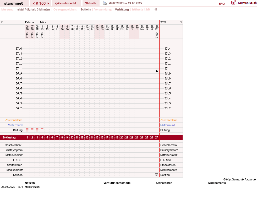Viewport: 257px width, 214px height.
Task: Click the 37.4 label on the left axis
Action: tap(19, 49)
